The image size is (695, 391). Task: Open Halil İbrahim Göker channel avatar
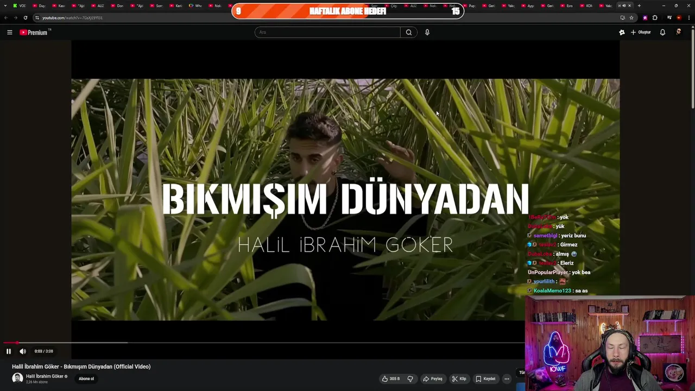click(x=17, y=379)
